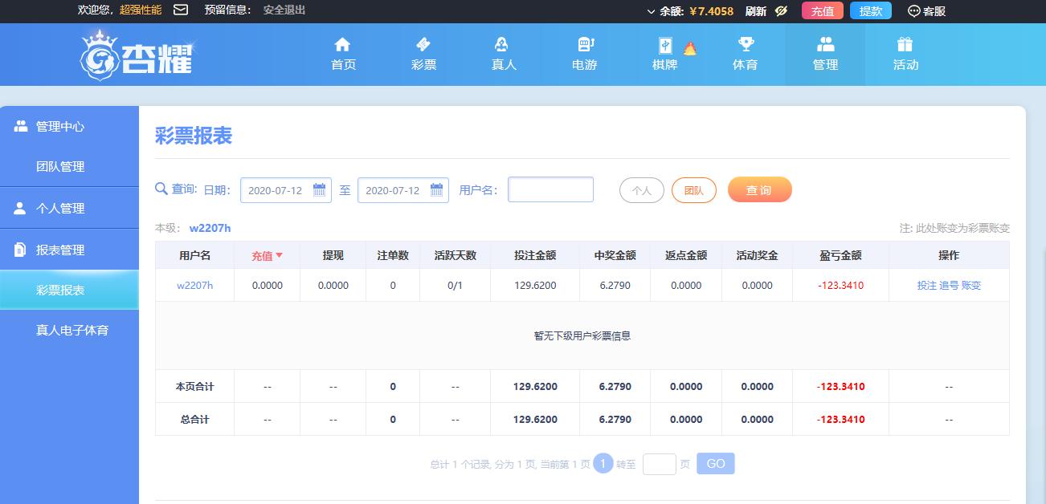
Task: Open the 活动 gift promotions icon
Action: [x=905, y=45]
